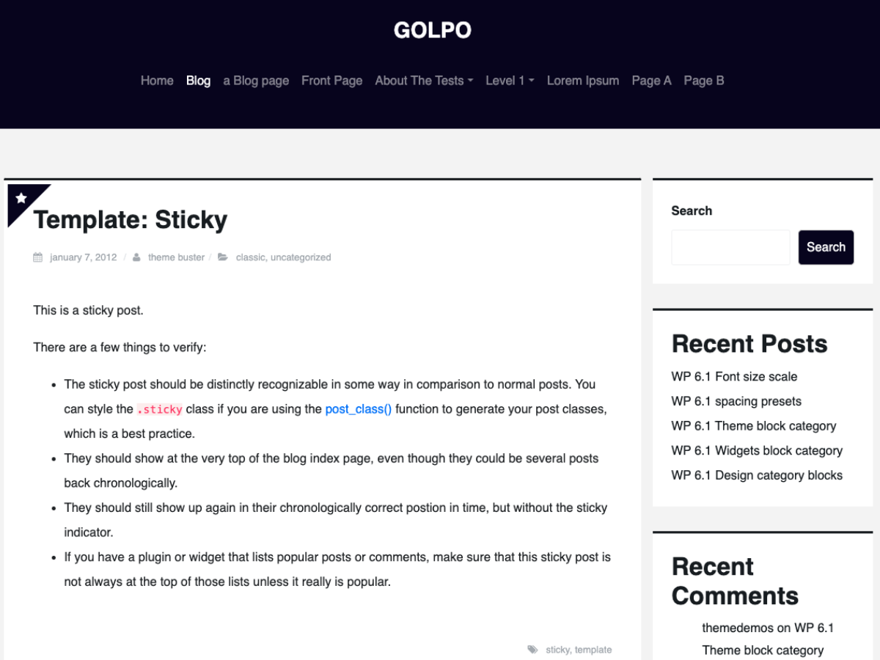Expand the About The Tests dropdown menu
Screen dimensions: 880x660
[424, 81]
